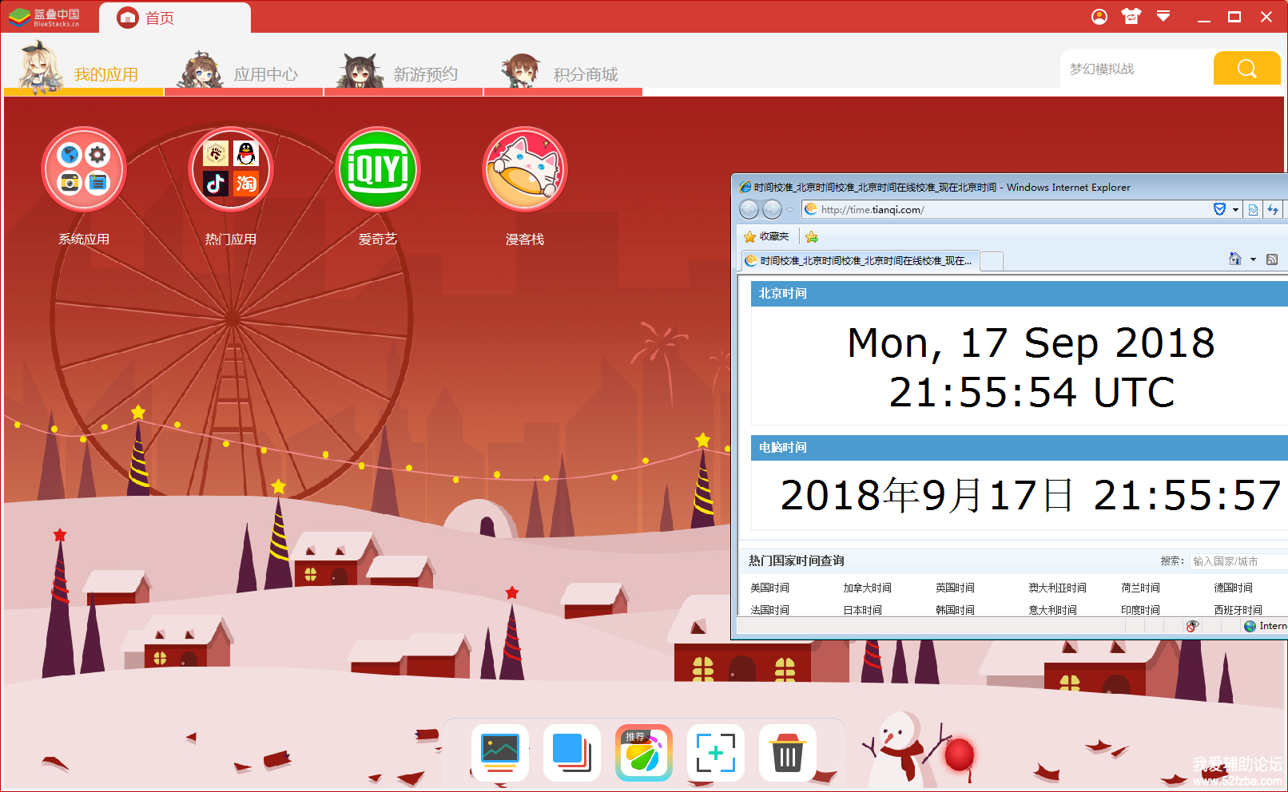
Task: Open the 英国时间 link
Action: point(955,588)
